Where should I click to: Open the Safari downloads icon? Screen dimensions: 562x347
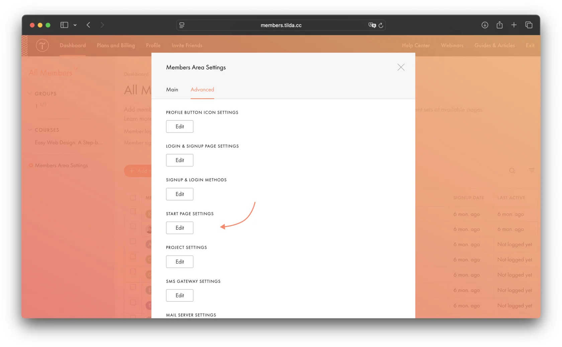[x=485, y=25]
